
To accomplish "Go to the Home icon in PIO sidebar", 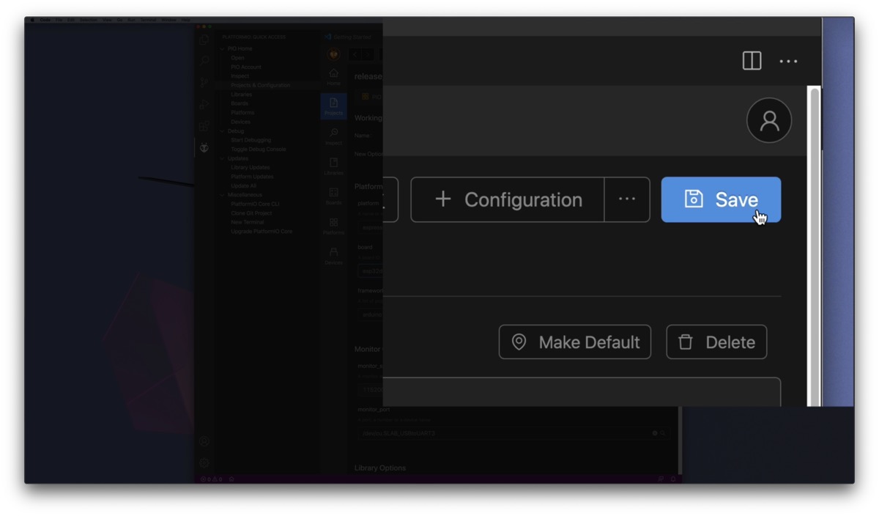I will click(x=333, y=76).
